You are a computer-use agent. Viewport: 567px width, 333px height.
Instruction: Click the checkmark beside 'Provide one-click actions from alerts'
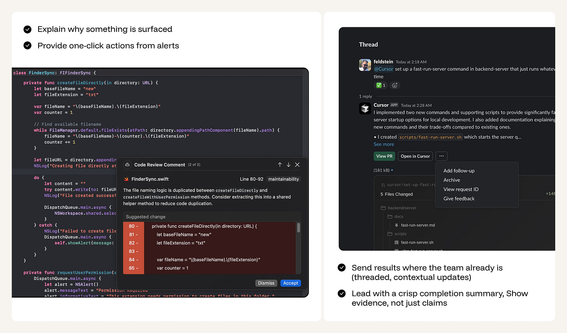click(x=27, y=45)
